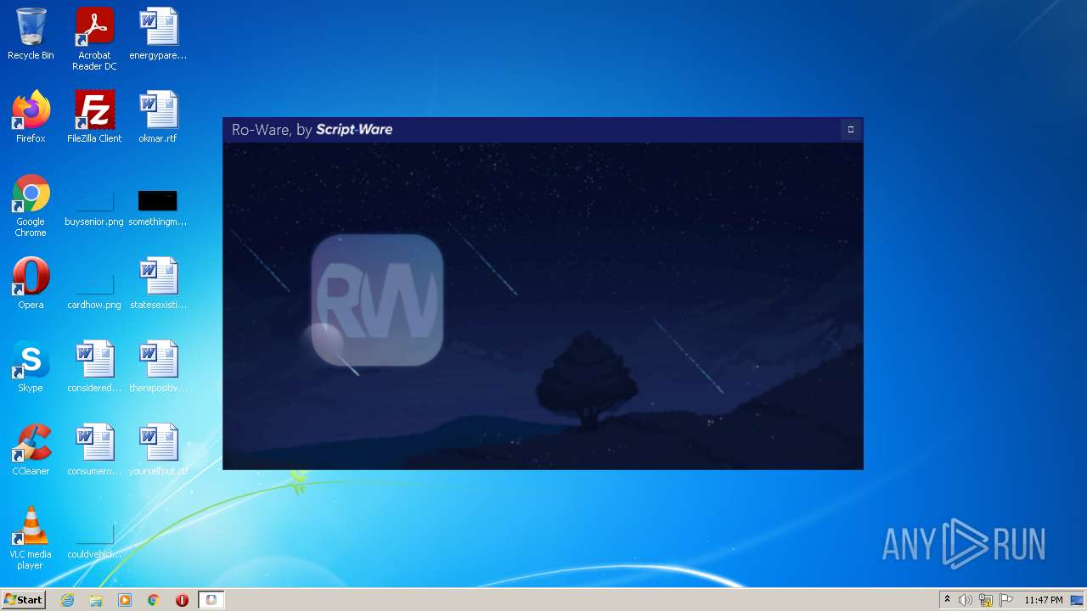Open the Windows Start menu

[23, 600]
